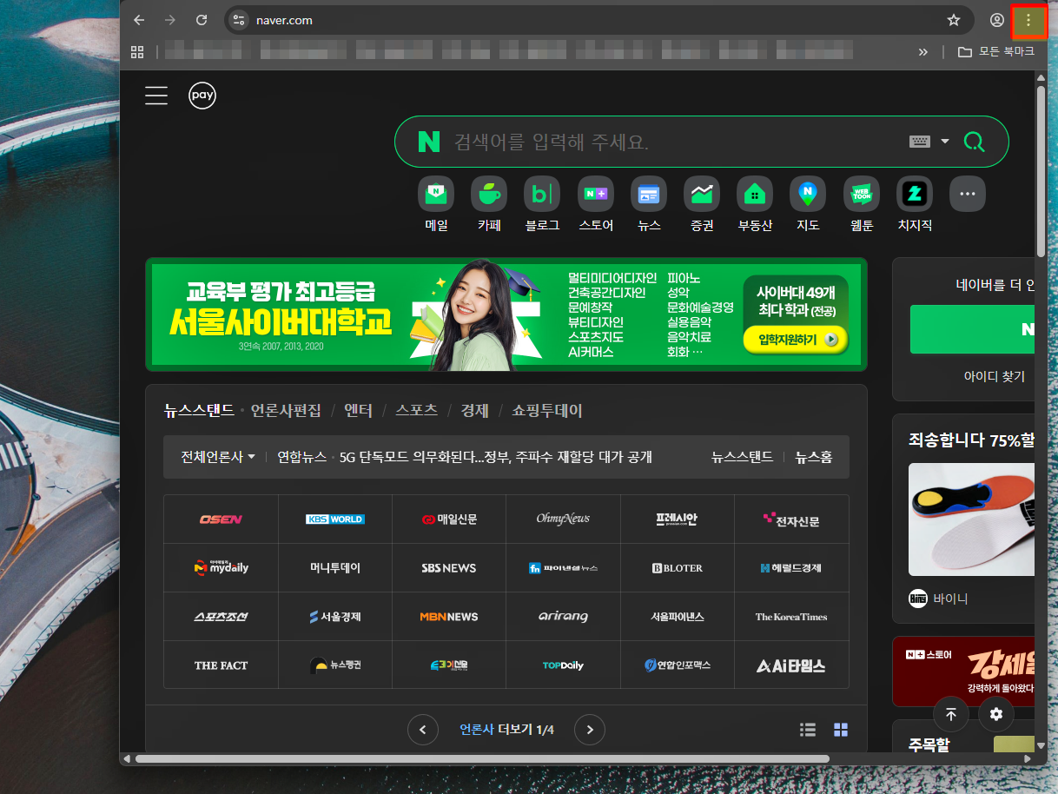The width and height of the screenshot is (1058, 794).
Task: Open the Chrome profile icon
Action: point(996,20)
